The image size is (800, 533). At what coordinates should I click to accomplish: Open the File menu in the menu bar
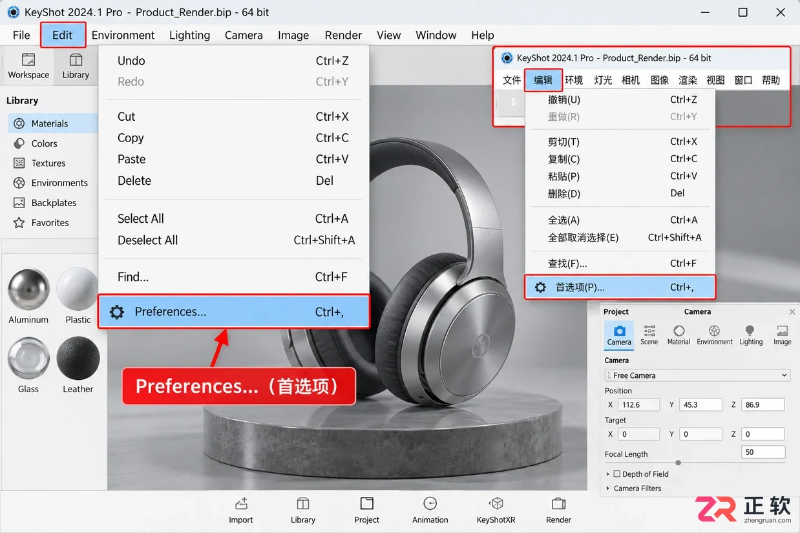tap(21, 35)
